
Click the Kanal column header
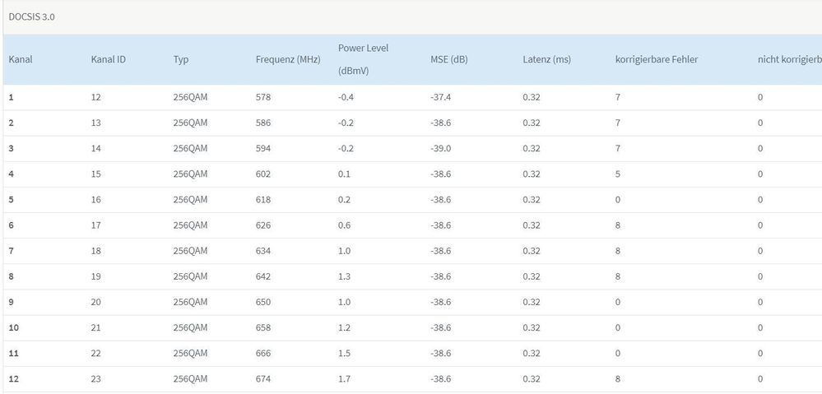tap(21, 59)
